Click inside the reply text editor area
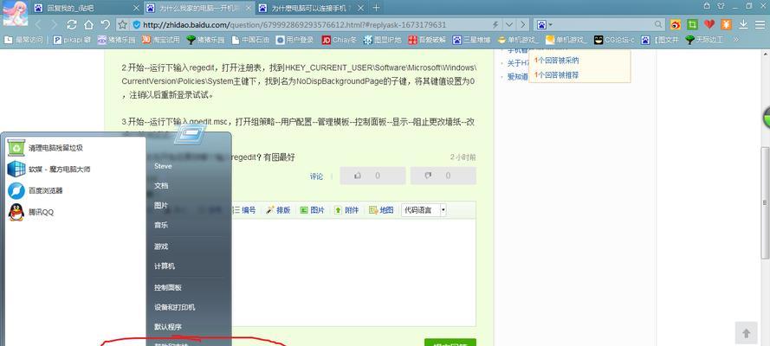770x346 pixels. 353,272
